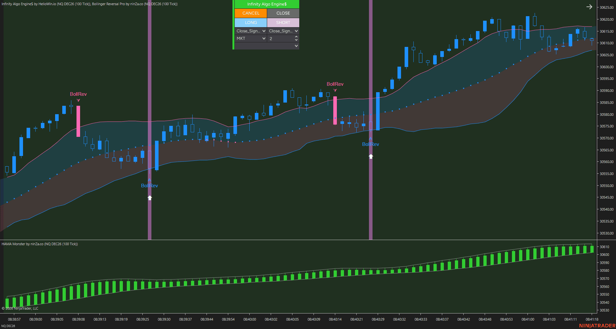
Task: Increase quantity with the up stepper arrow
Action: (296, 37)
